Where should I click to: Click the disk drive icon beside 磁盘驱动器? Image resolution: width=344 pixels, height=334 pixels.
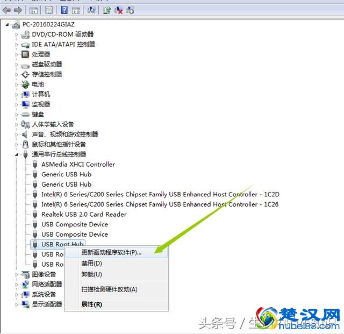25,65
